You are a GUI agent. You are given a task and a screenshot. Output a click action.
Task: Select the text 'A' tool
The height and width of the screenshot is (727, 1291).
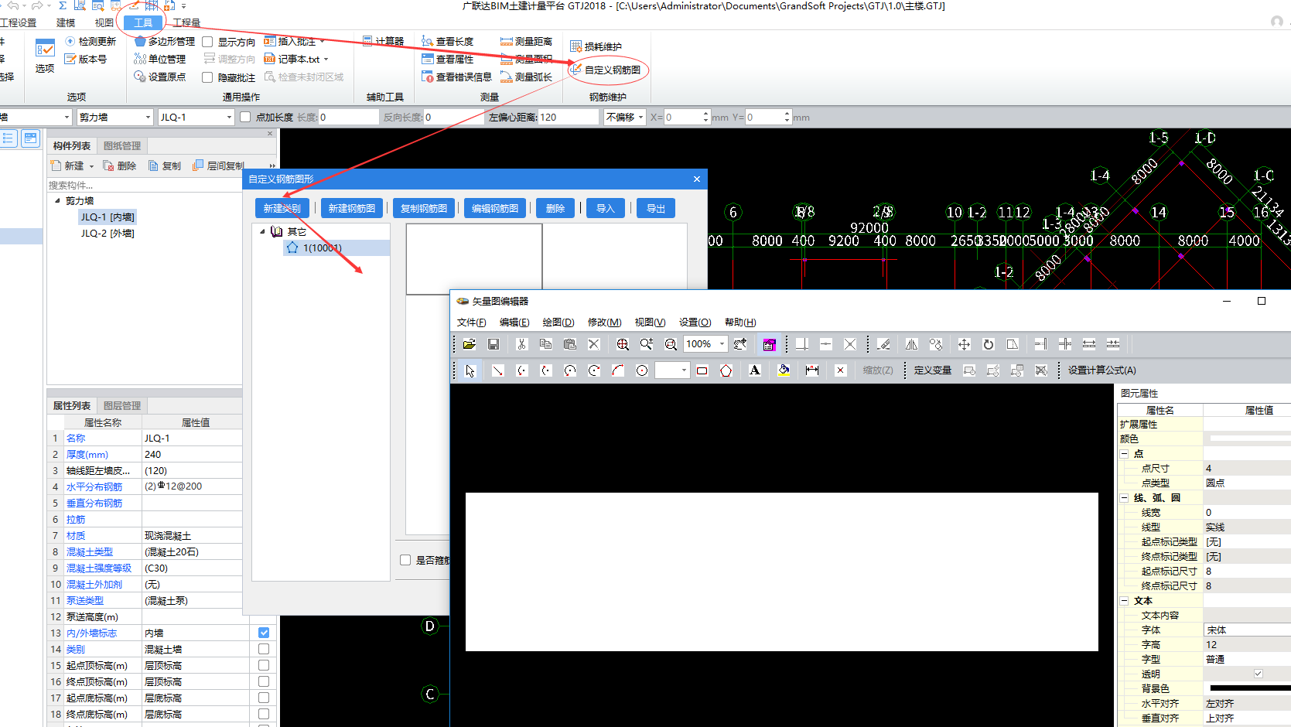click(755, 370)
